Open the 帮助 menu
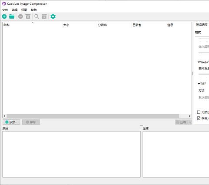Screen dimensions: 209x185 (x=34, y=10)
